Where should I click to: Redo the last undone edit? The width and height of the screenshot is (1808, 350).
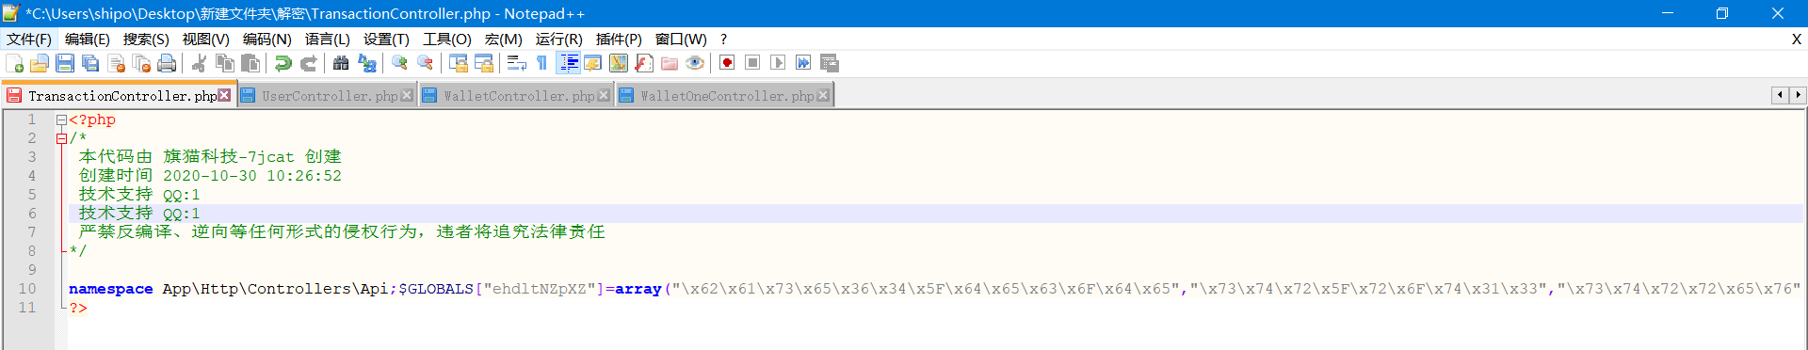(308, 63)
